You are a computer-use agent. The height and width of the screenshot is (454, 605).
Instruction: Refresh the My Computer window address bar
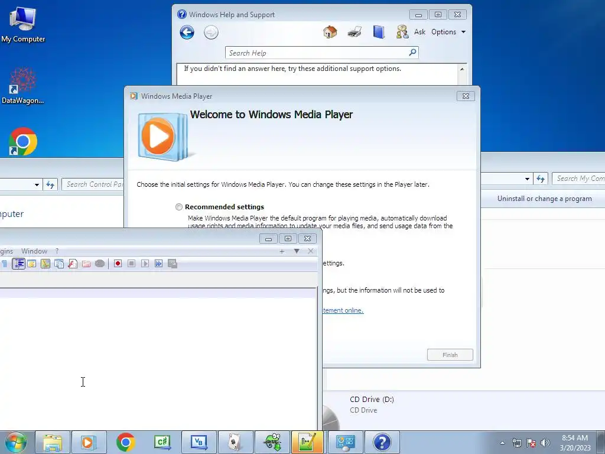click(x=541, y=179)
